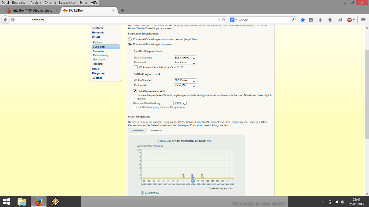369x207 pixels.
Task: Click the search magnifier icon
Action: pos(294,20)
